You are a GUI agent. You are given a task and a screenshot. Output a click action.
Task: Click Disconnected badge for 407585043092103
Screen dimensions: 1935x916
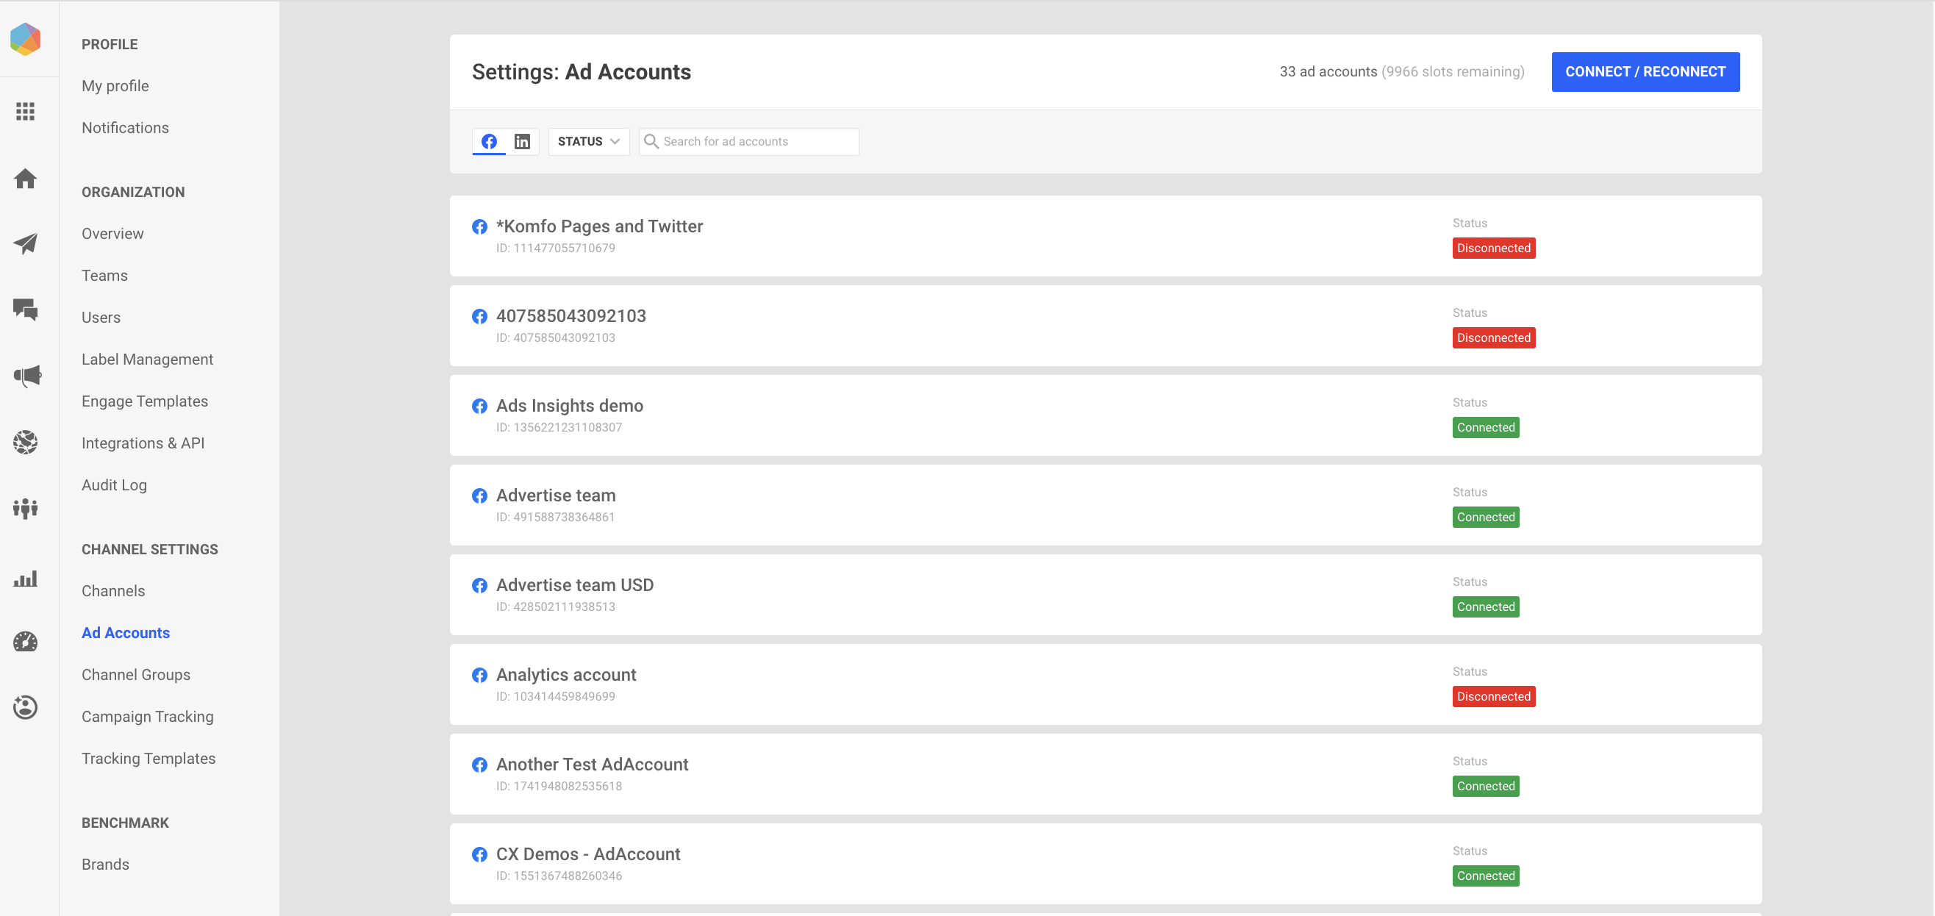point(1493,337)
